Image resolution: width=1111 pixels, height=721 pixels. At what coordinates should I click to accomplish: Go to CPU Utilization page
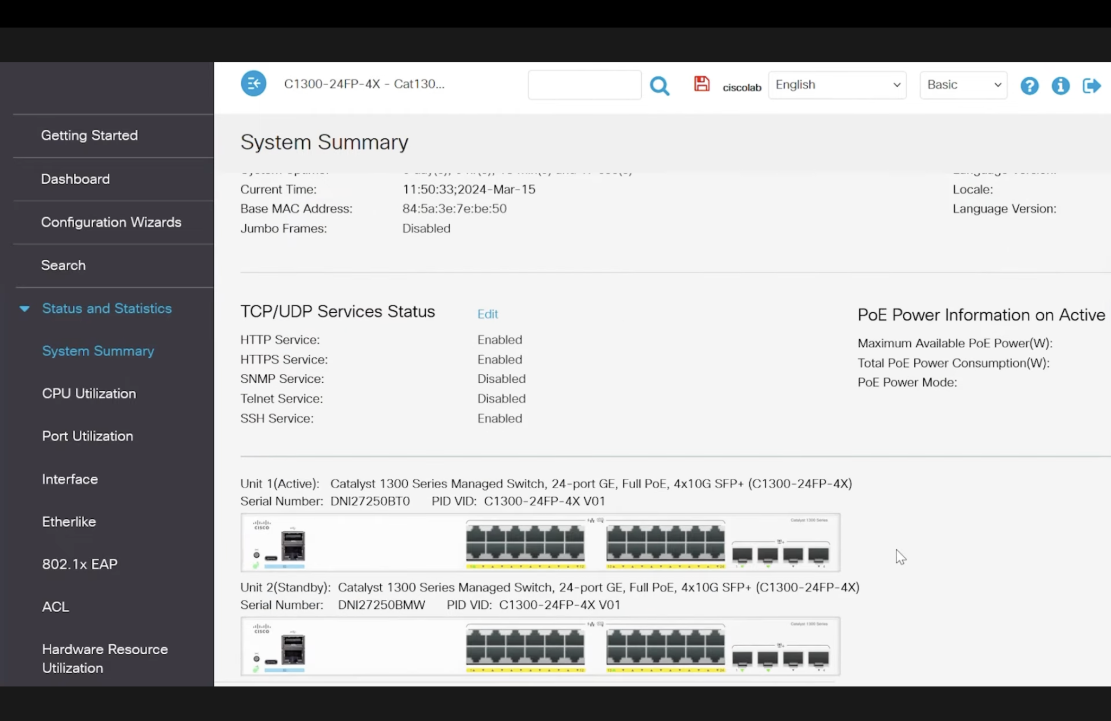click(x=89, y=394)
